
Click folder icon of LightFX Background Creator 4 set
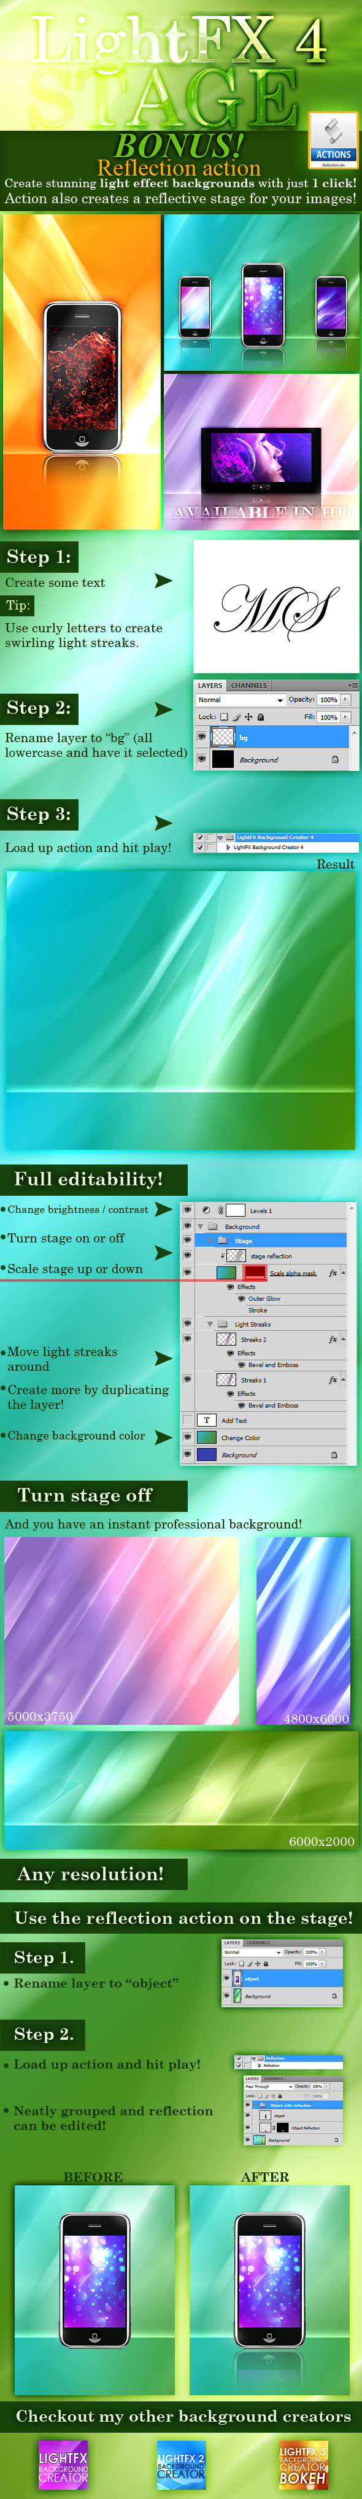[229, 837]
